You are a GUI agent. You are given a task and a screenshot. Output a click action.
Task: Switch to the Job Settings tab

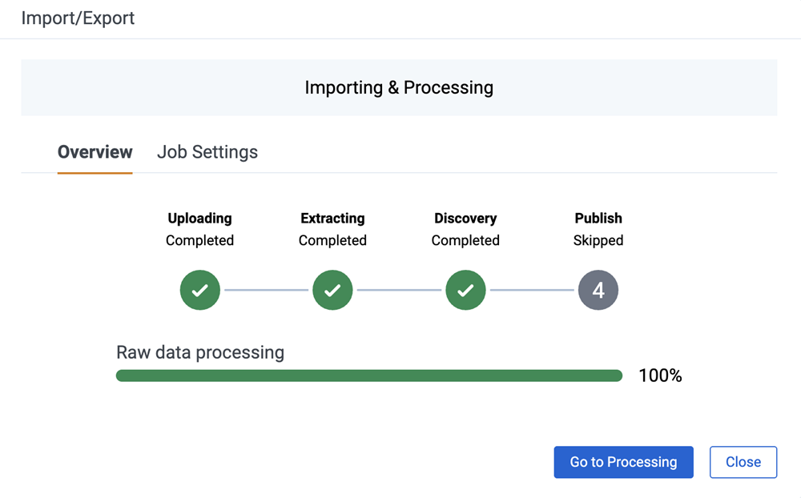[x=207, y=151]
